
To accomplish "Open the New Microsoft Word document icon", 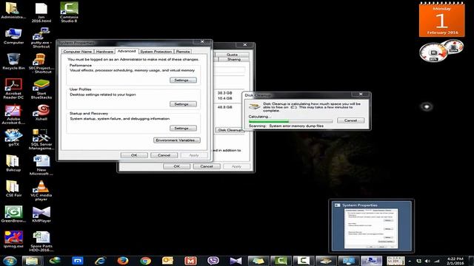I will (x=41, y=165).
